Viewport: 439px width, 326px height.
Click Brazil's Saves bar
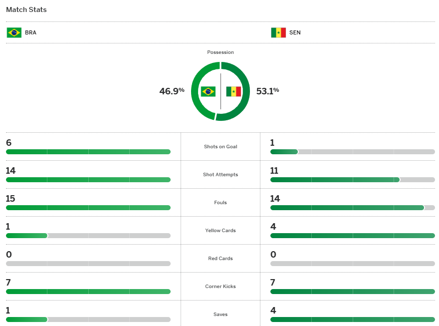point(88,320)
